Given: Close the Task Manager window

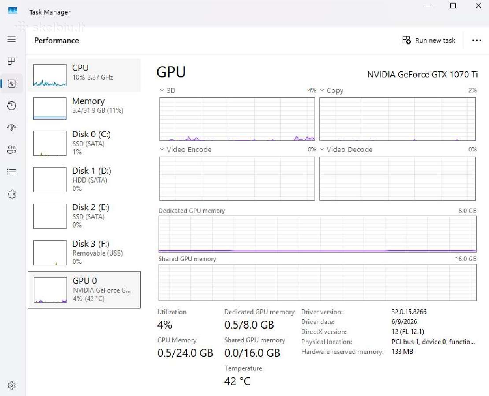Looking at the screenshot, I should [x=478, y=6].
